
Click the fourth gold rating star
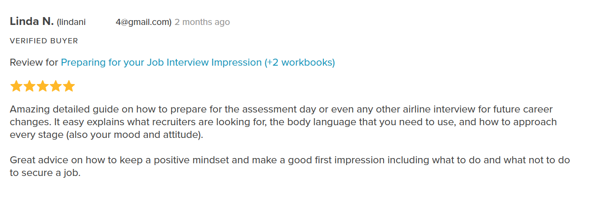pos(56,86)
